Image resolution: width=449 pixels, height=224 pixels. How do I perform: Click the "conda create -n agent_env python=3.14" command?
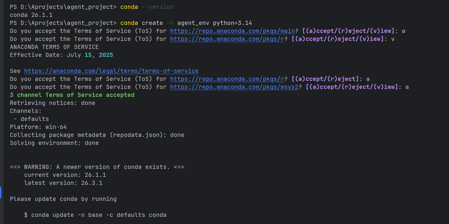186,23
